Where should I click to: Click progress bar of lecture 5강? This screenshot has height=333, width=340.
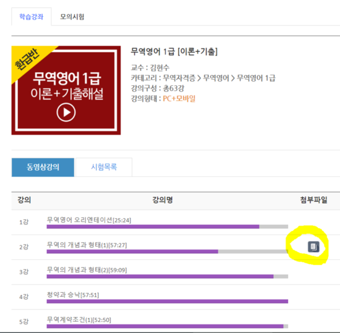(x=168, y=326)
